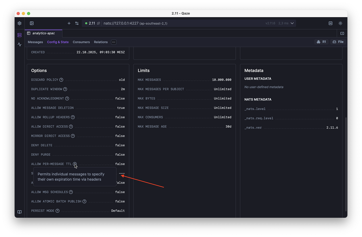Open connection filter options via the sliders icon
The image size is (362, 237).
[77, 23]
